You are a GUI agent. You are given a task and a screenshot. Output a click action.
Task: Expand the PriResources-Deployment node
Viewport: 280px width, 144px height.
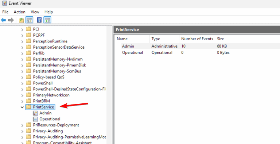pyautogui.click(x=22, y=126)
